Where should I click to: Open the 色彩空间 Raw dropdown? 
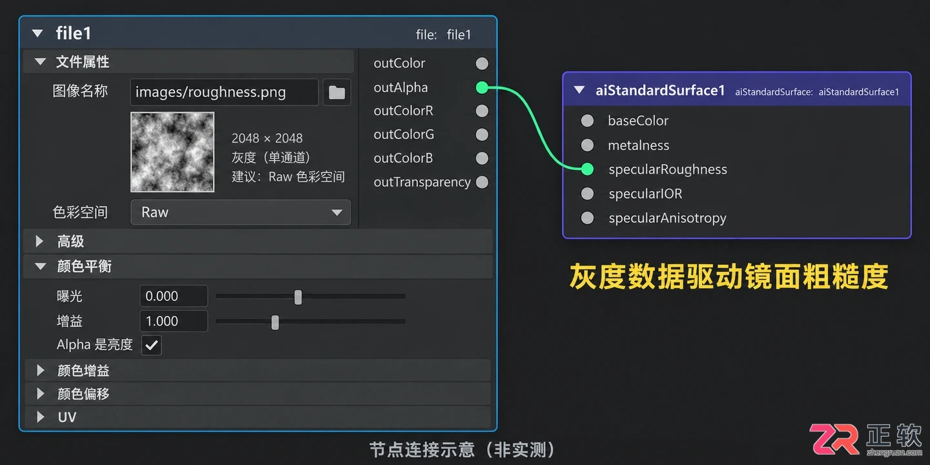click(241, 212)
